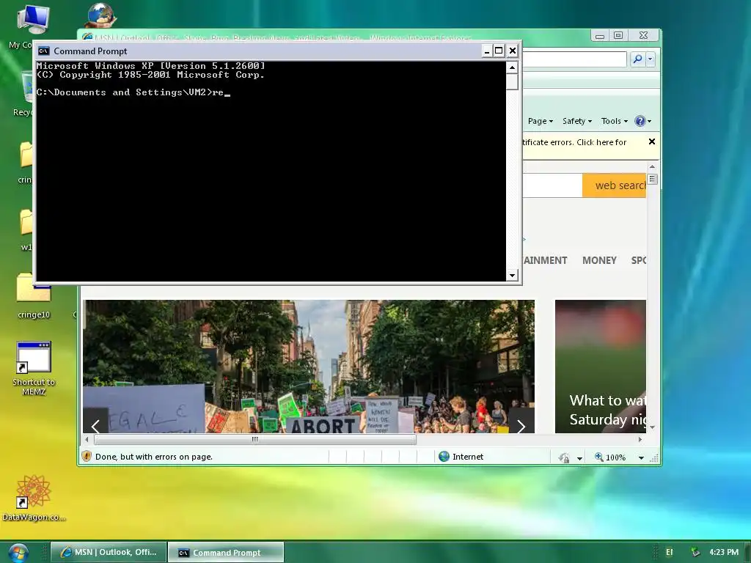Click the language indicator in system tray
Screen dimensions: 751x563
coord(669,553)
